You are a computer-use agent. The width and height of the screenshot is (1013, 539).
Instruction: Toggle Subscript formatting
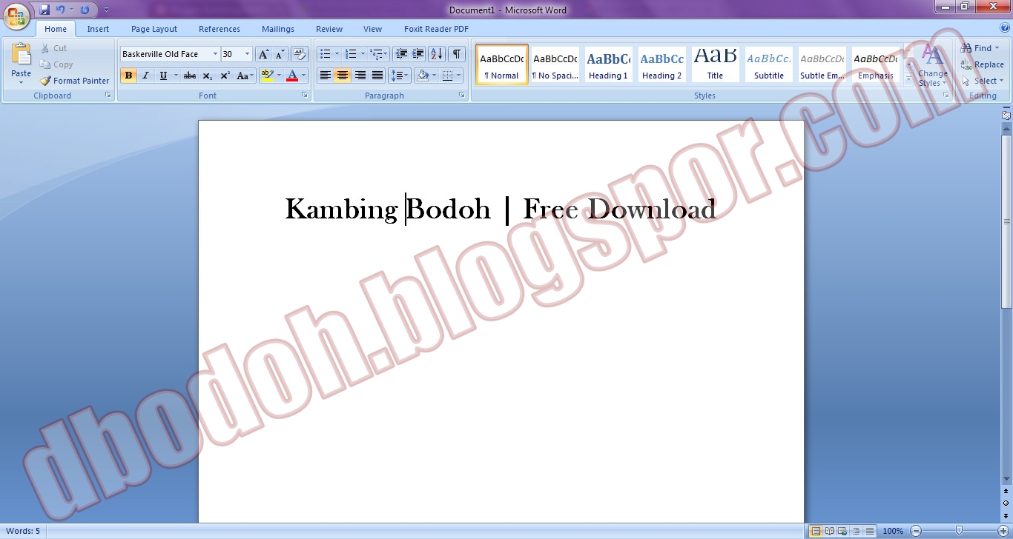pyautogui.click(x=208, y=76)
